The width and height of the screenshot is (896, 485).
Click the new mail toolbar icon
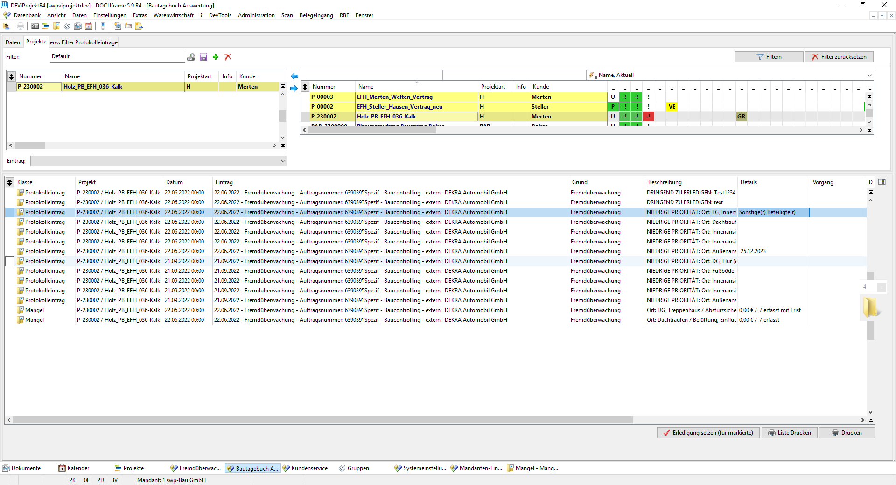[x=128, y=26]
